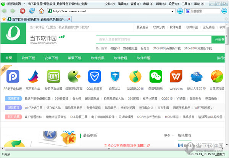Screen dimensions: 229x158
Task: Open 微信电脑版 WeChat icon
Action: pos(156,76)
